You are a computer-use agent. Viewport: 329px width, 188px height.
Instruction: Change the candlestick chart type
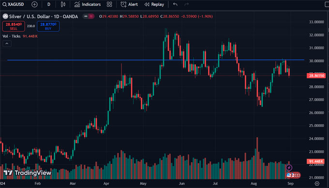coord(63,4)
